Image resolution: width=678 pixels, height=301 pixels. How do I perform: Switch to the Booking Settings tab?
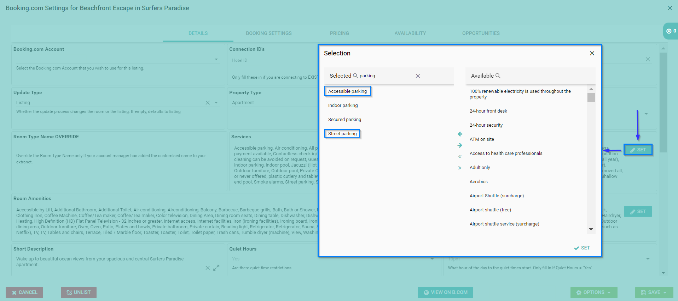tap(268, 33)
